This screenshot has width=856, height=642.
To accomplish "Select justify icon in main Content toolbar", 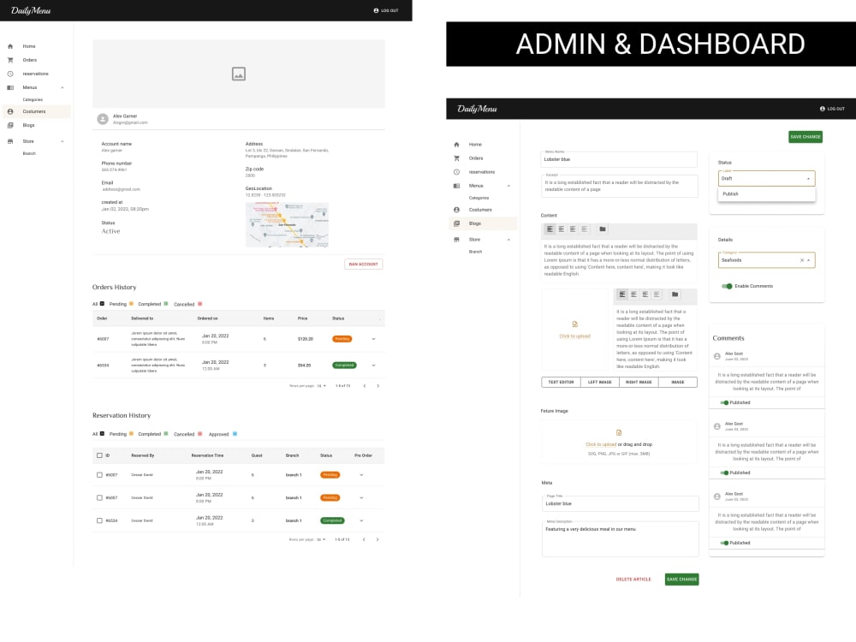I will pyautogui.click(x=584, y=229).
